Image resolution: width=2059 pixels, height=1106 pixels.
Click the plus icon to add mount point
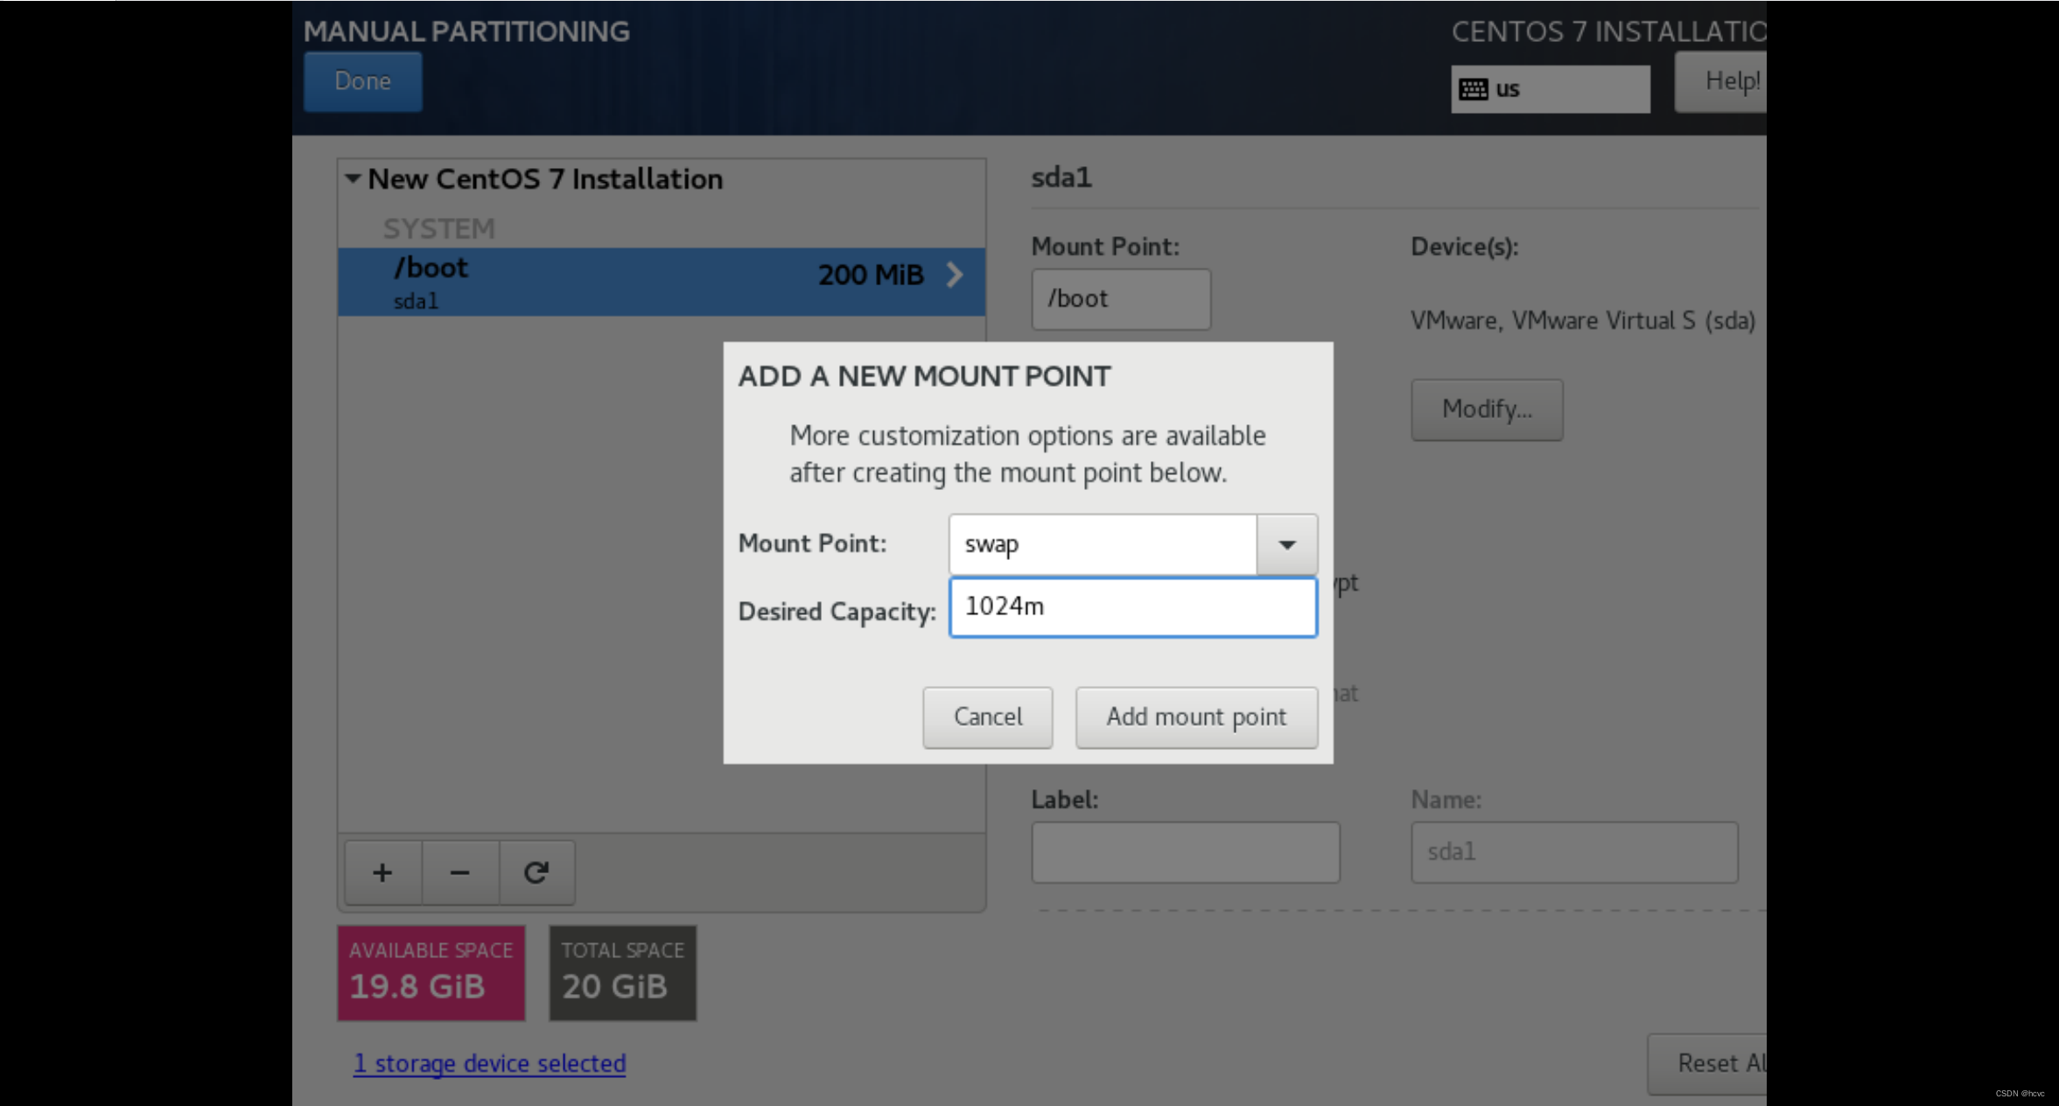click(382, 872)
